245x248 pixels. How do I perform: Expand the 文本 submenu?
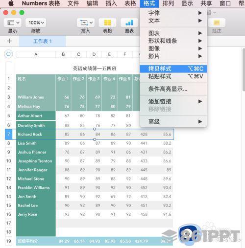pyautogui.click(x=173, y=21)
